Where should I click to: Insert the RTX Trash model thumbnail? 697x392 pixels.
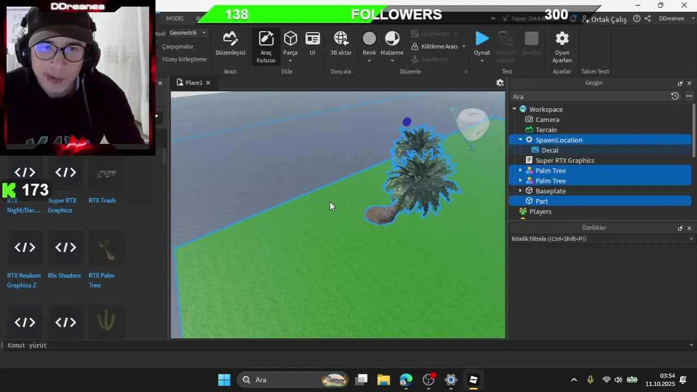pyautogui.click(x=106, y=173)
